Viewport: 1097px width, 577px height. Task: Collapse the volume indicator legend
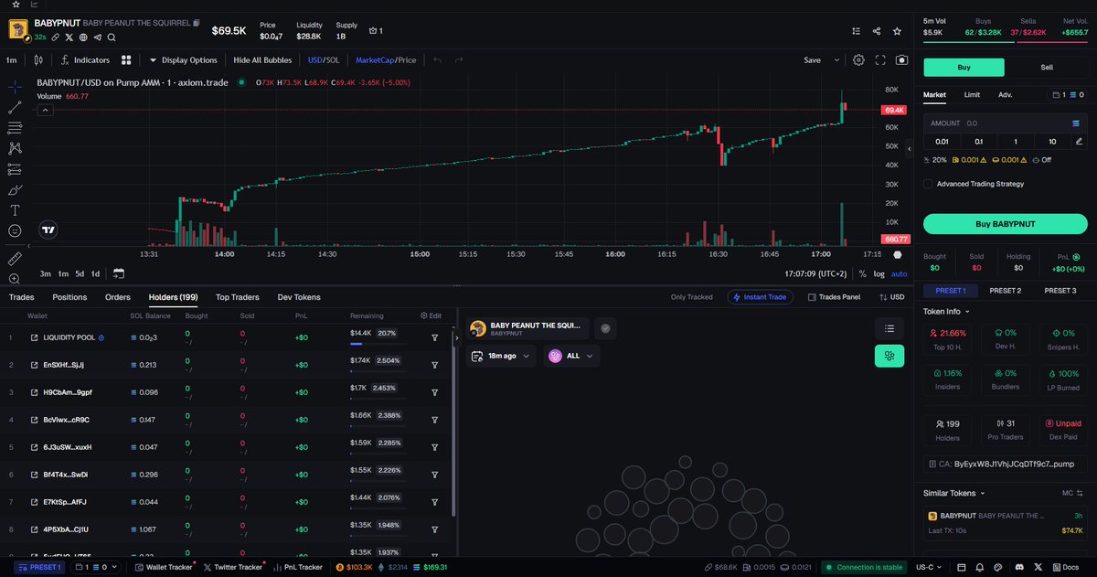tap(46, 110)
